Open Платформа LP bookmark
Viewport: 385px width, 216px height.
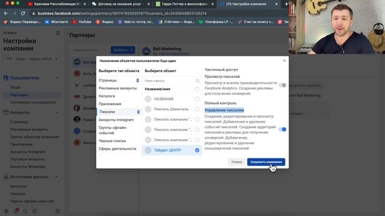216,22
